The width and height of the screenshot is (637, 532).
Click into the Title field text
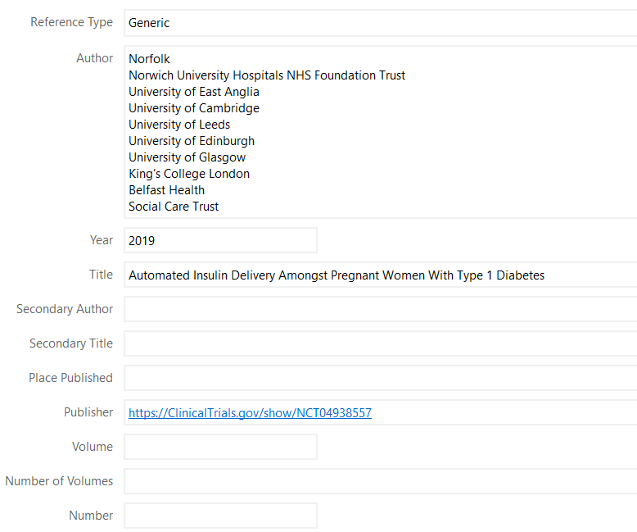[x=337, y=275]
